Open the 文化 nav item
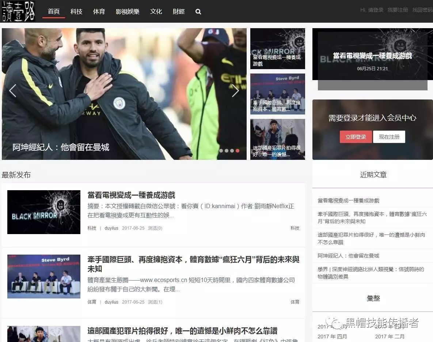This screenshot has height=342, width=433. 156,11
